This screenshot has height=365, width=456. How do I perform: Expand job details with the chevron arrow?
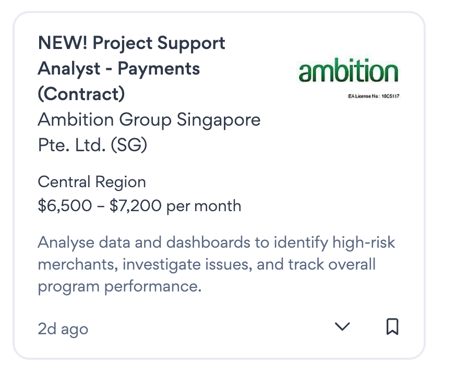[x=342, y=327]
